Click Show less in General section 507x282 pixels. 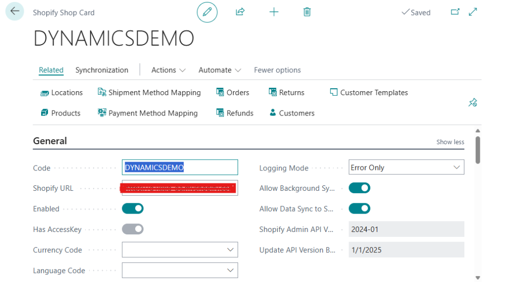tap(450, 142)
